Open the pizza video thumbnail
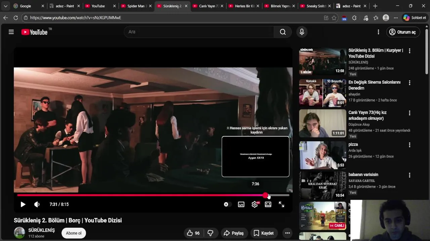 click(322, 155)
